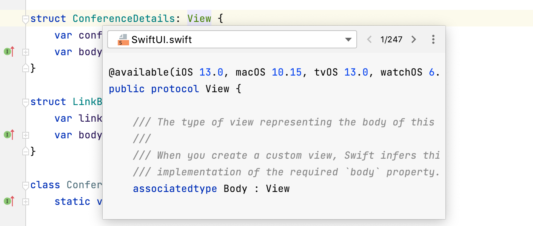
Task: Click the highlighted View type in struct declaration
Action: [x=199, y=19]
